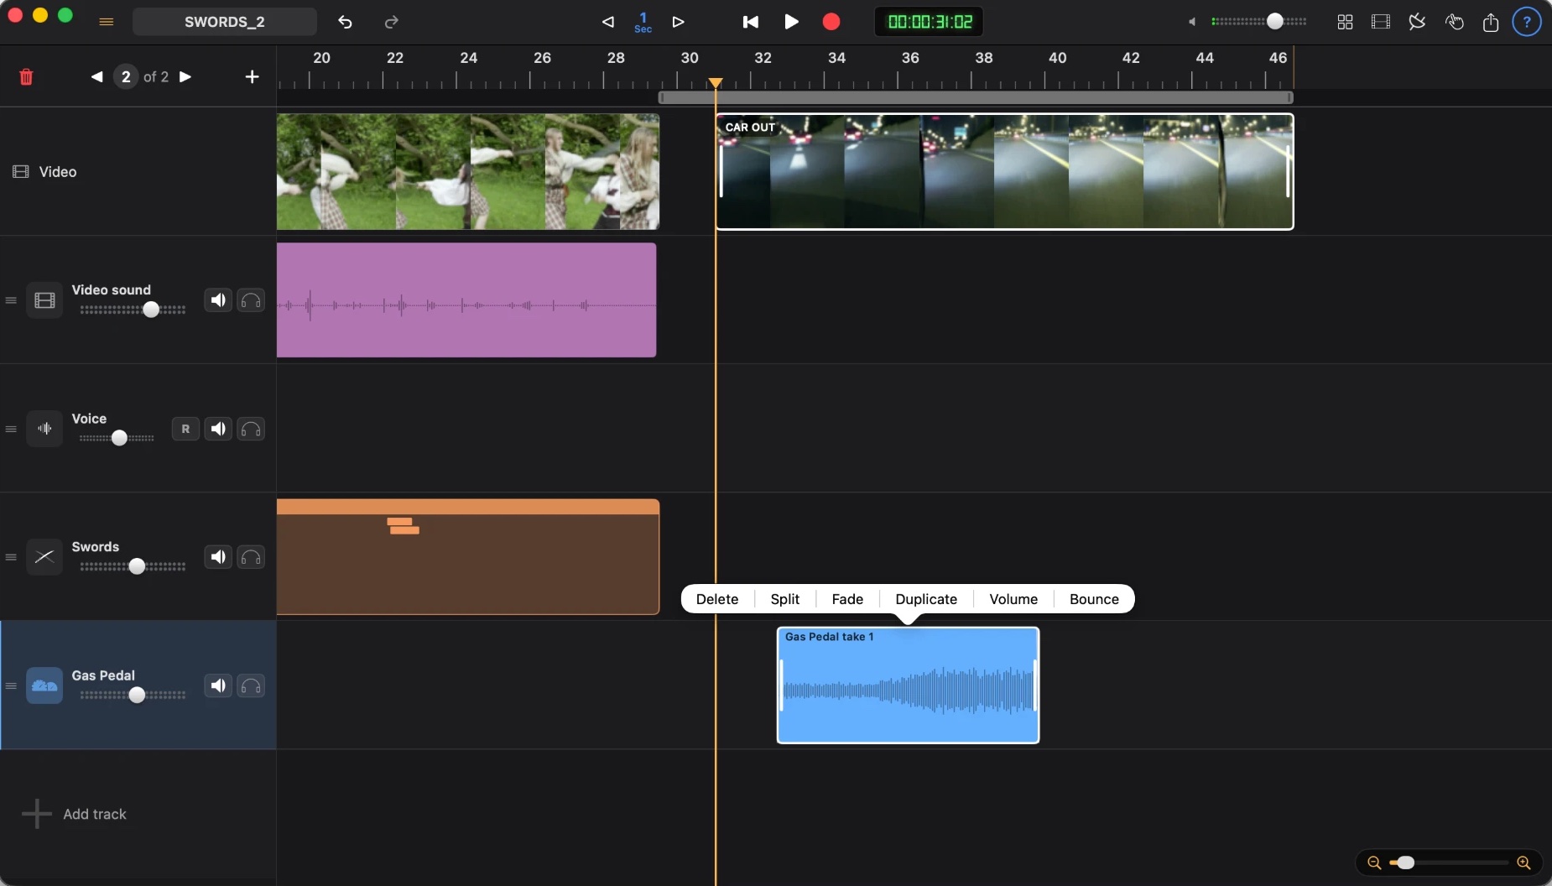Solo the Swords track headphones
Image resolution: width=1552 pixels, height=886 pixels.
coord(251,557)
